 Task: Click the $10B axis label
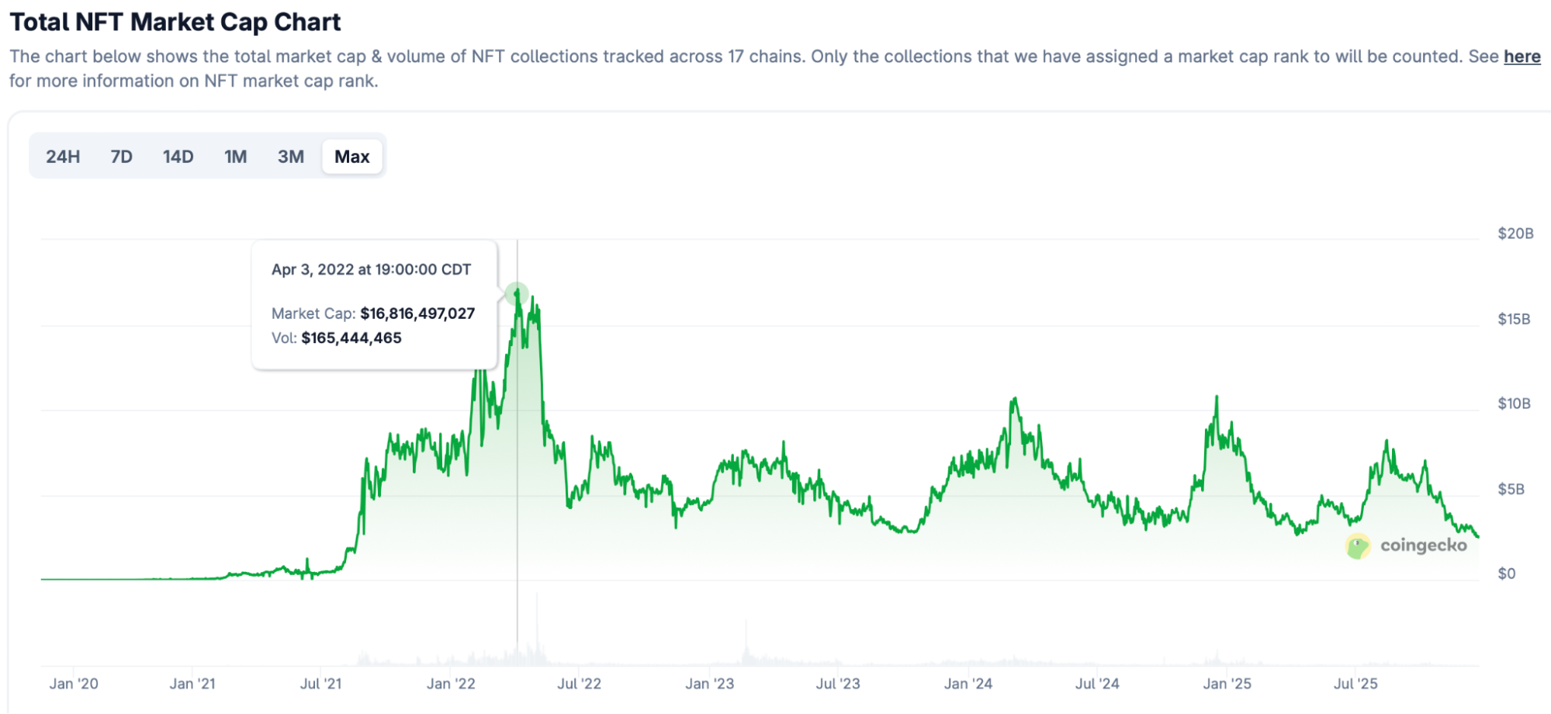point(1513,403)
